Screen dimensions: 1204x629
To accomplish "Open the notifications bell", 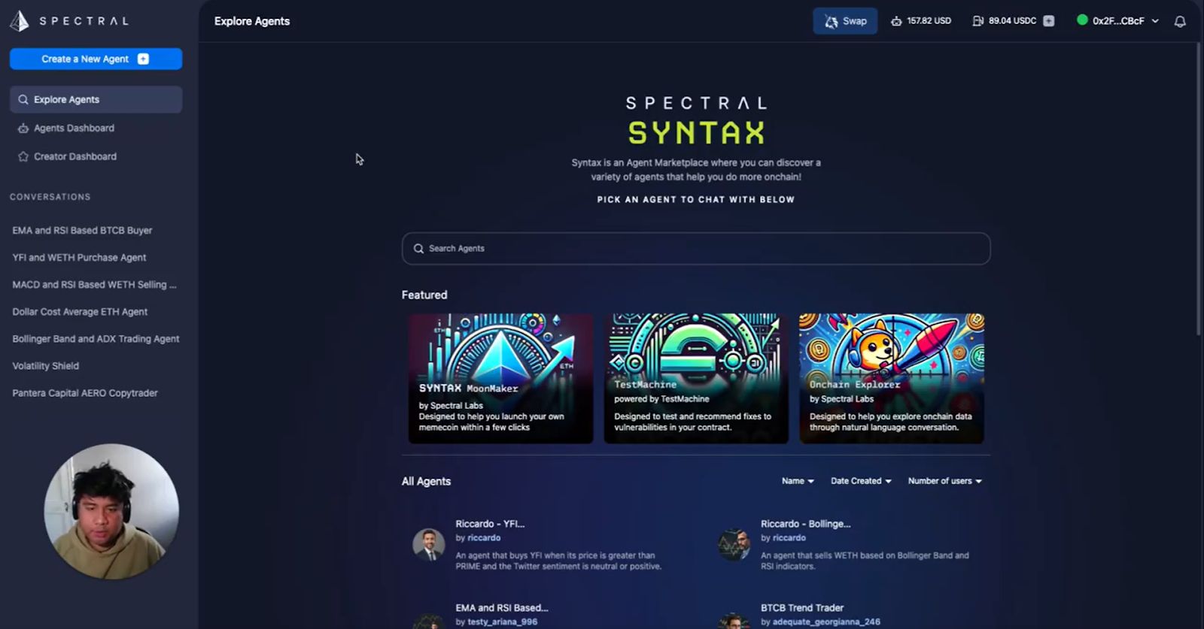I will point(1180,21).
